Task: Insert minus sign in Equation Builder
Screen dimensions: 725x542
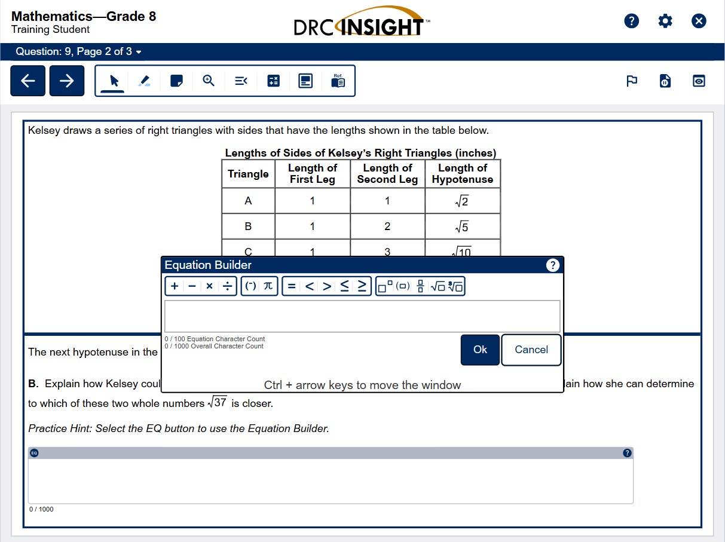Action: pyautogui.click(x=192, y=286)
